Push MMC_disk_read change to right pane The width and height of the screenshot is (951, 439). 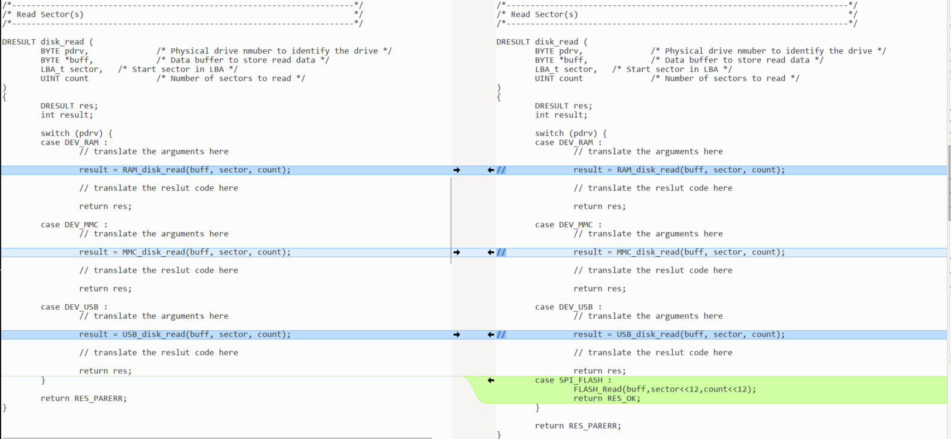click(457, 253)
